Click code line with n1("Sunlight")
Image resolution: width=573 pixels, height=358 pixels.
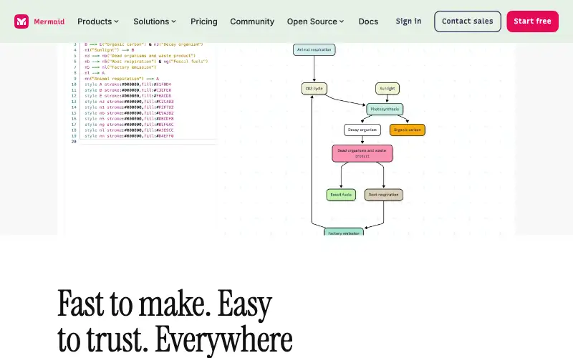[110, 50]
